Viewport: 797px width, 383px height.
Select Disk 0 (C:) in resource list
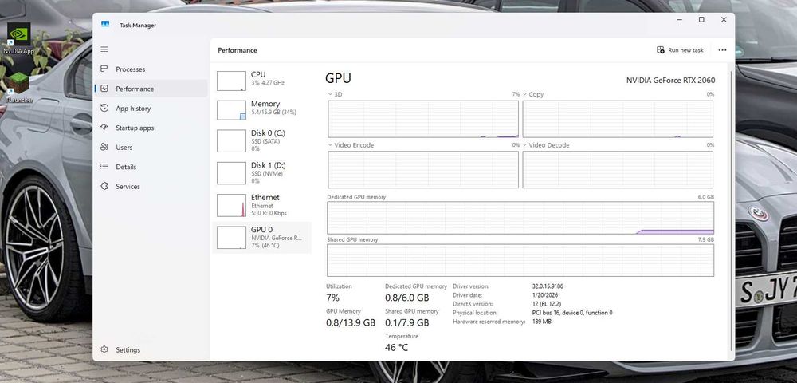(261, 140)
